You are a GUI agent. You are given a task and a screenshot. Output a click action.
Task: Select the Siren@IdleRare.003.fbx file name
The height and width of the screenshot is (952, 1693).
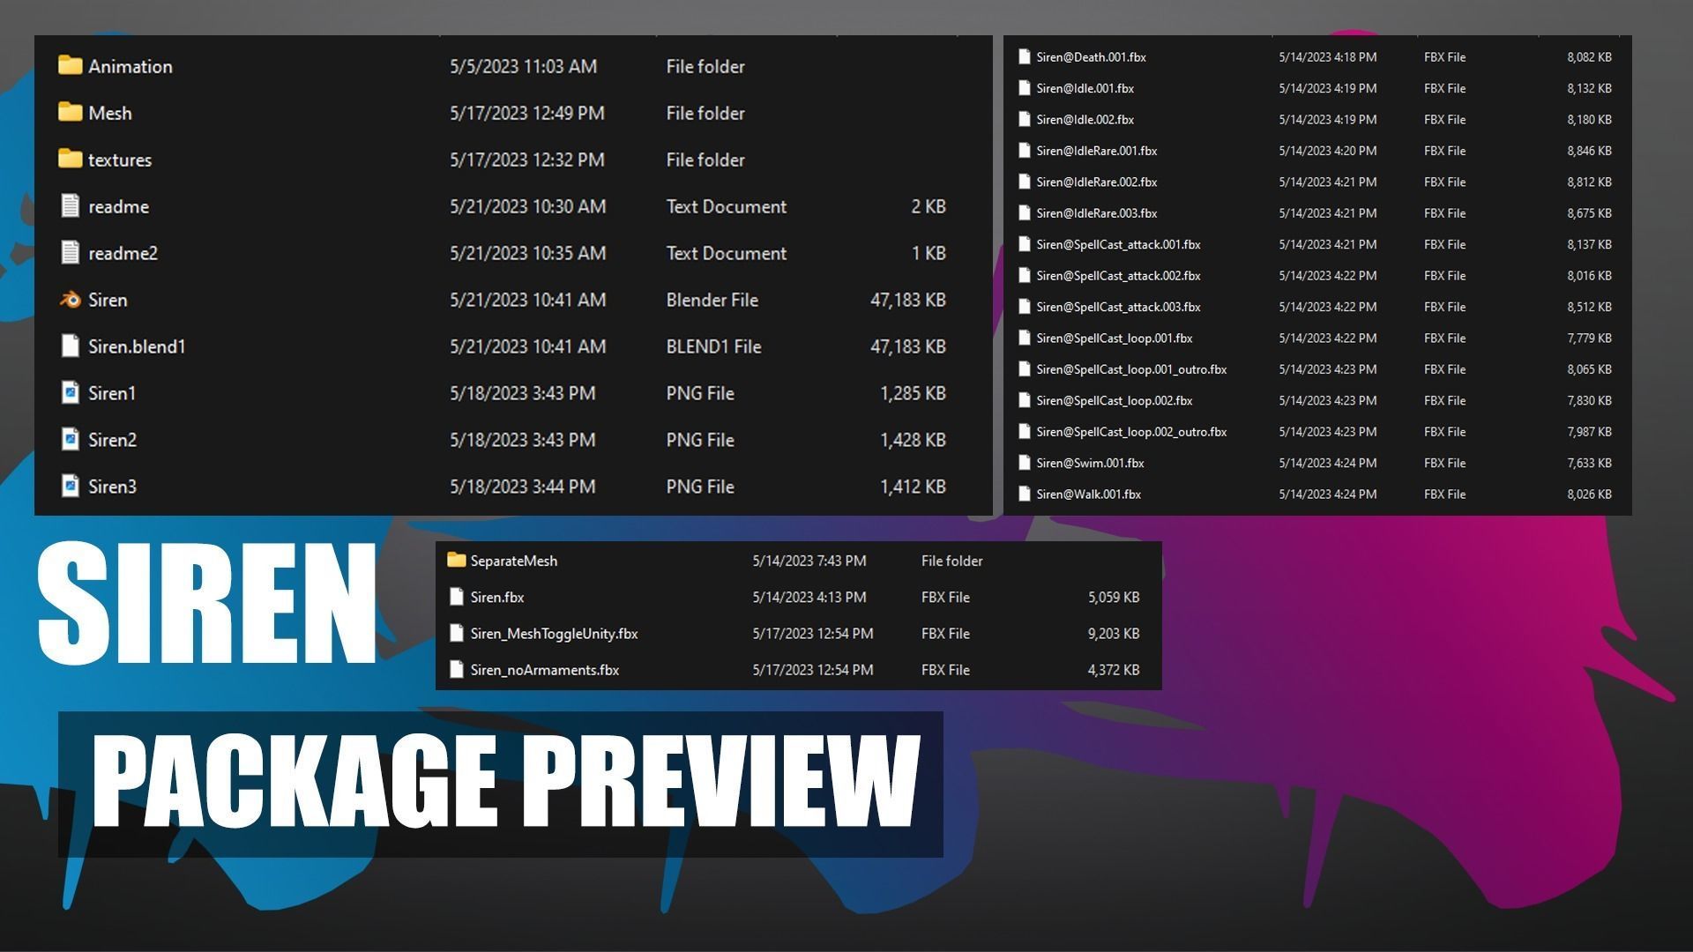click(x=1096, y=213)
